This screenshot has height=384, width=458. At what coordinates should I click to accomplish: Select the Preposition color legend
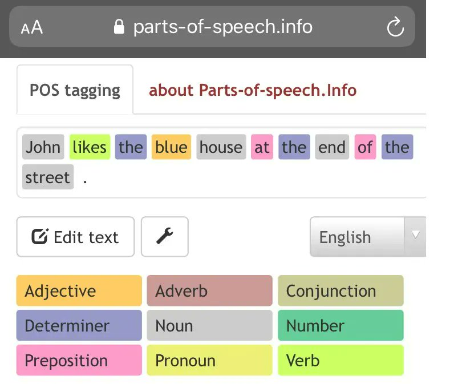[78, 360]
